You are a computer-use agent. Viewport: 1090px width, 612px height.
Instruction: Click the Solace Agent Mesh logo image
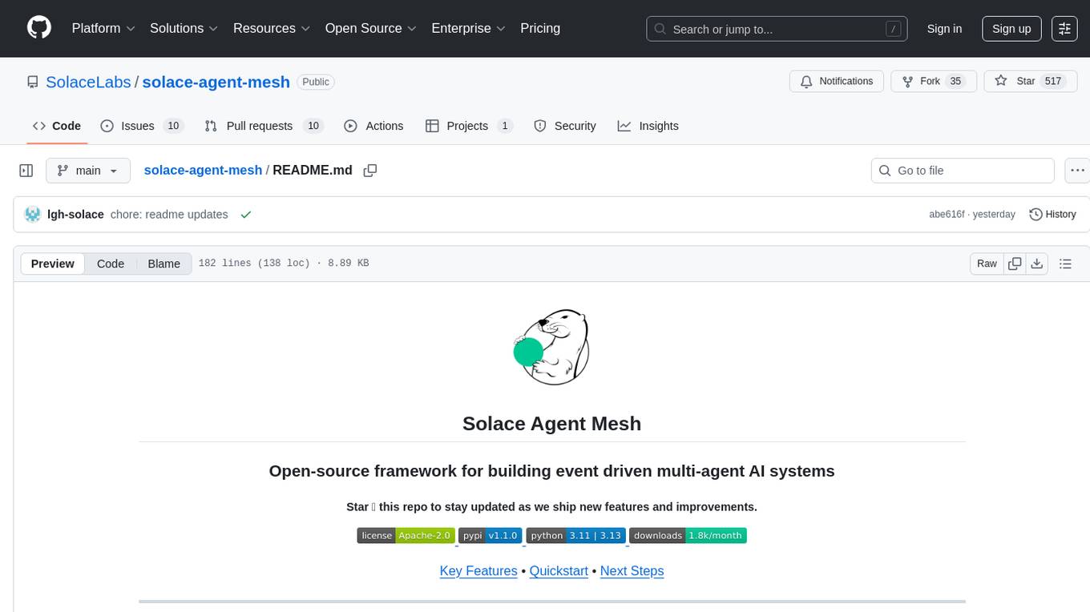click(x=552, y=347)
